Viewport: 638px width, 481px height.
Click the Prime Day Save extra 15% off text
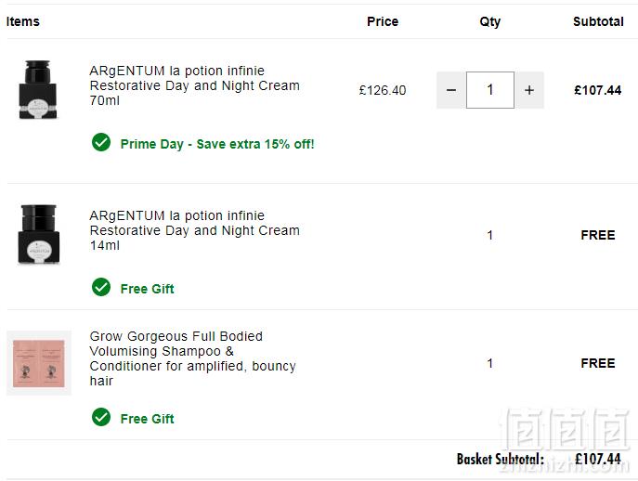click(x=217, y=144)
